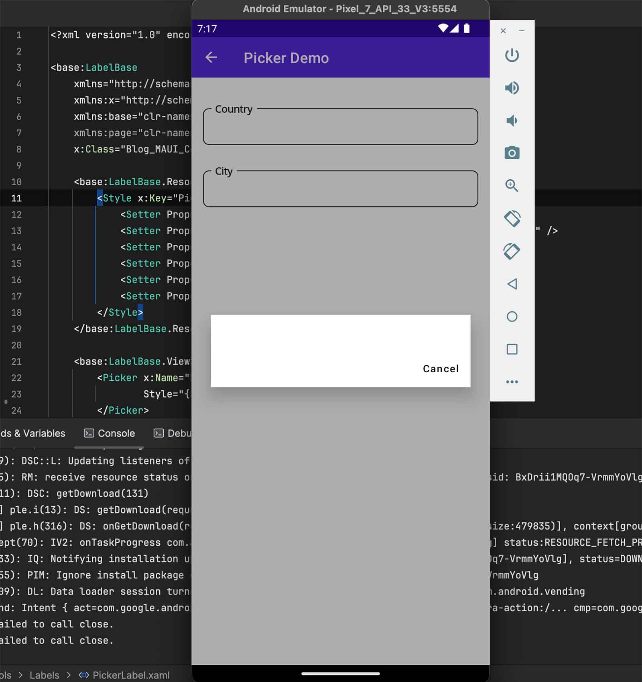
Task: Click the x:Class attribute on line 8
Action: pos(132,149)
